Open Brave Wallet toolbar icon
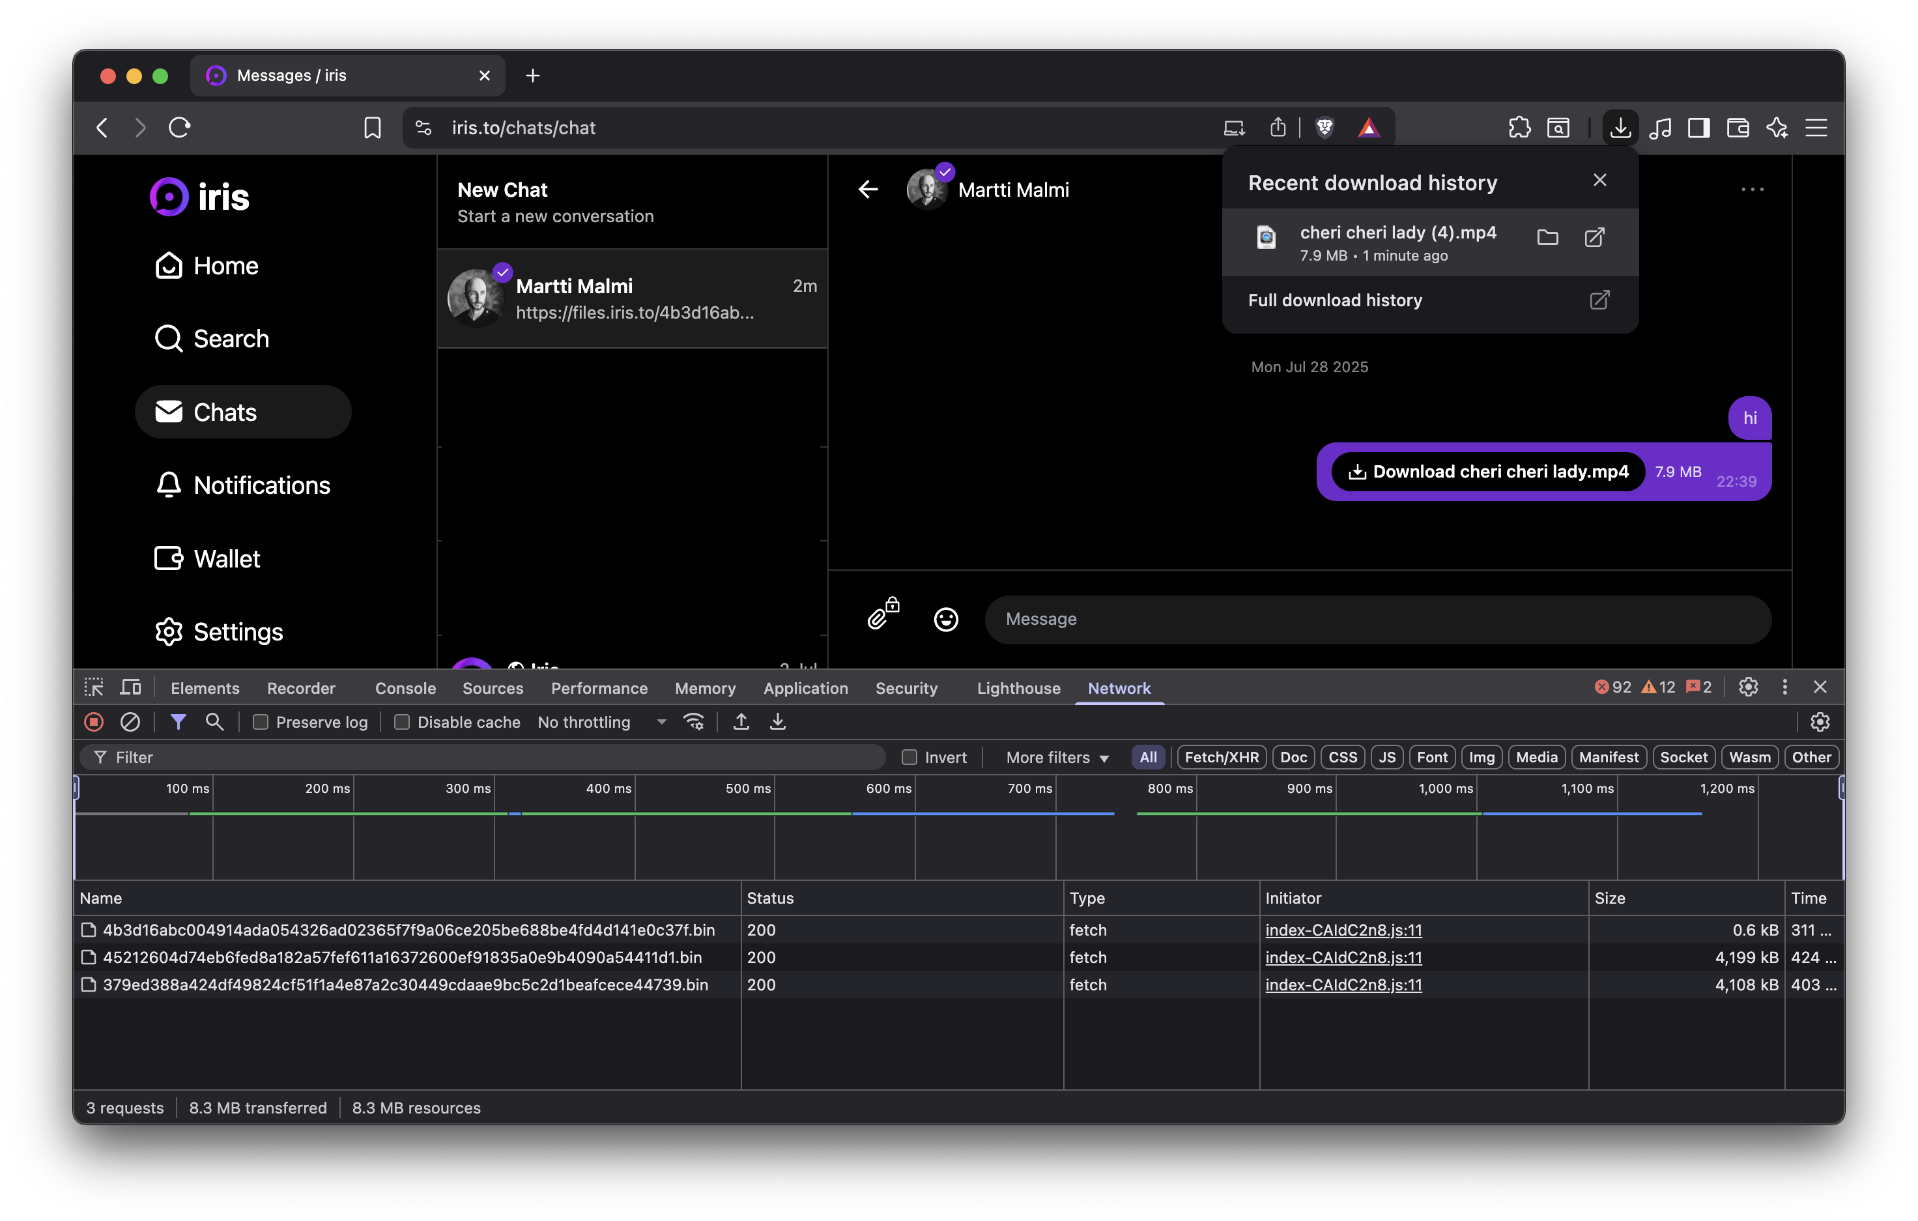Screen dimensions: 1918x1221 (x=1737, y=128)
